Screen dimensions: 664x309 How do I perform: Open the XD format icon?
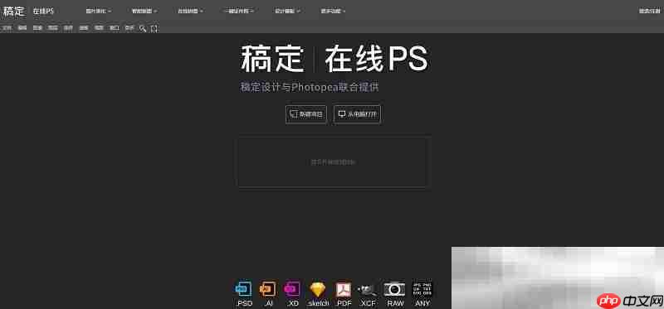[x=293, y=290]
